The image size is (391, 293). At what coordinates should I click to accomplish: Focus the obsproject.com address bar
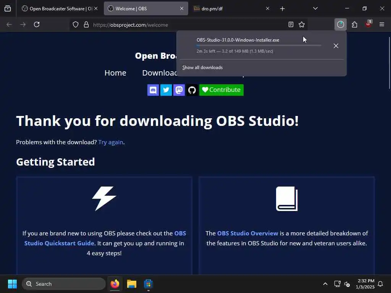pos(189,25)
